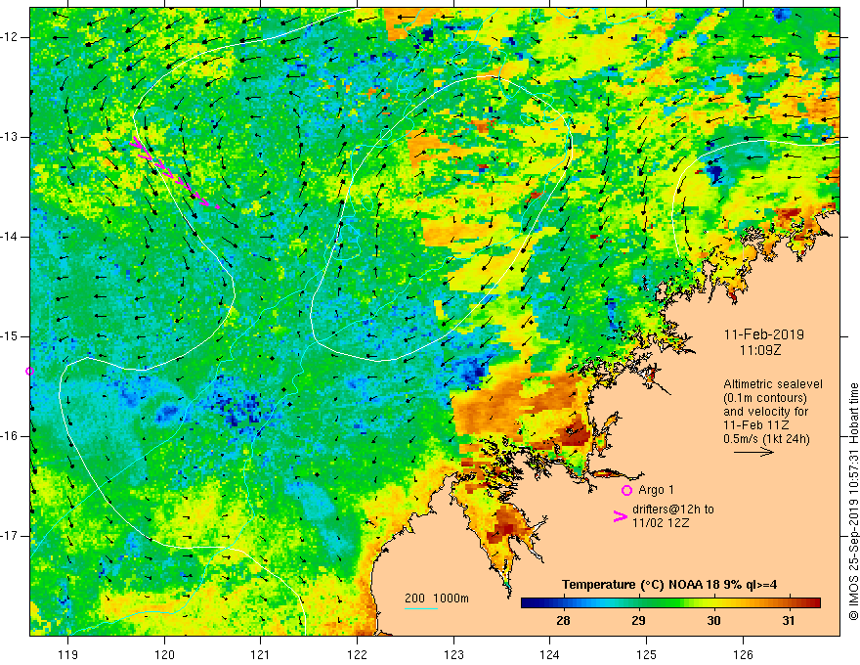Click the longitude label 119
Screen dimensions: 860x665
[68, 654]
